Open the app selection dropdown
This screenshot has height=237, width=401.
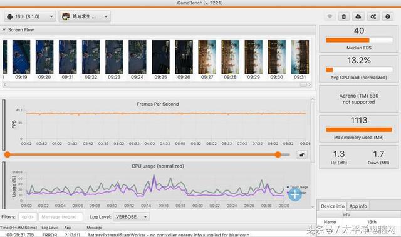85,16
